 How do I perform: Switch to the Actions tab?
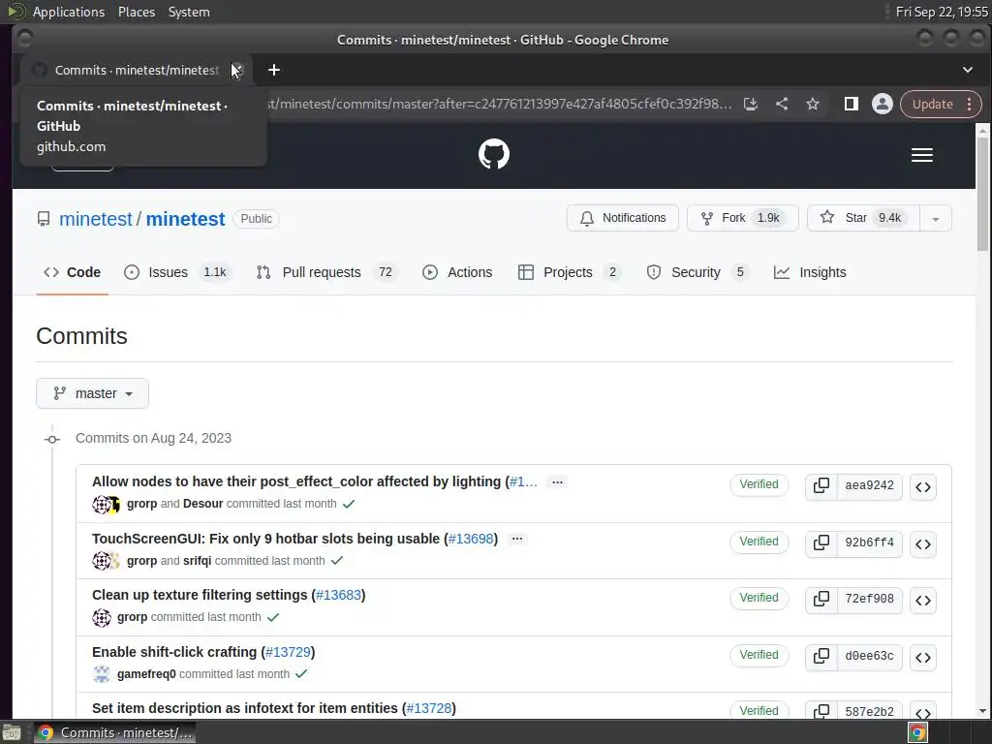coord(457,272)
